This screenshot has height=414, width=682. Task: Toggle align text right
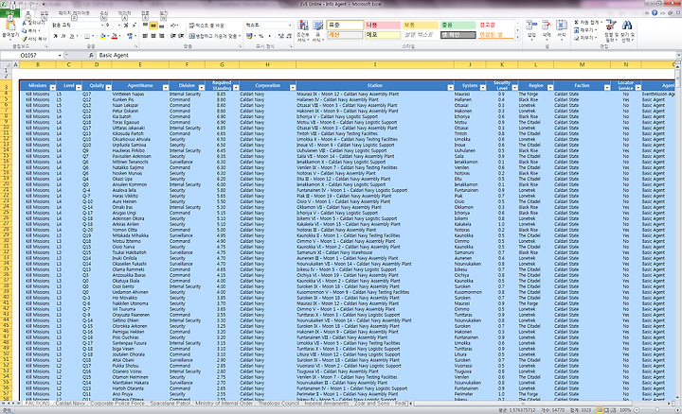[x=161, y=36]
